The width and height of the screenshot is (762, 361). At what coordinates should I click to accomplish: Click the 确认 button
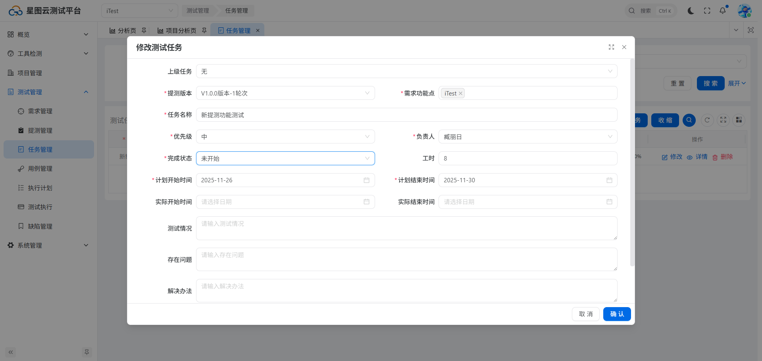pyautogui.click(x=617, y=314)
